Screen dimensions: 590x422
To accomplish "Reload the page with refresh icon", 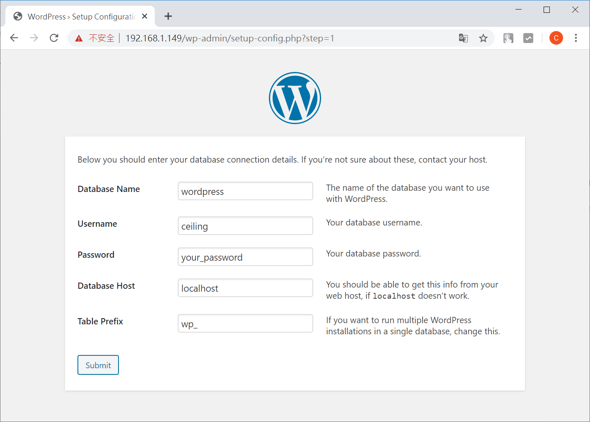I will pyautogui.click(x=54, y=38).
